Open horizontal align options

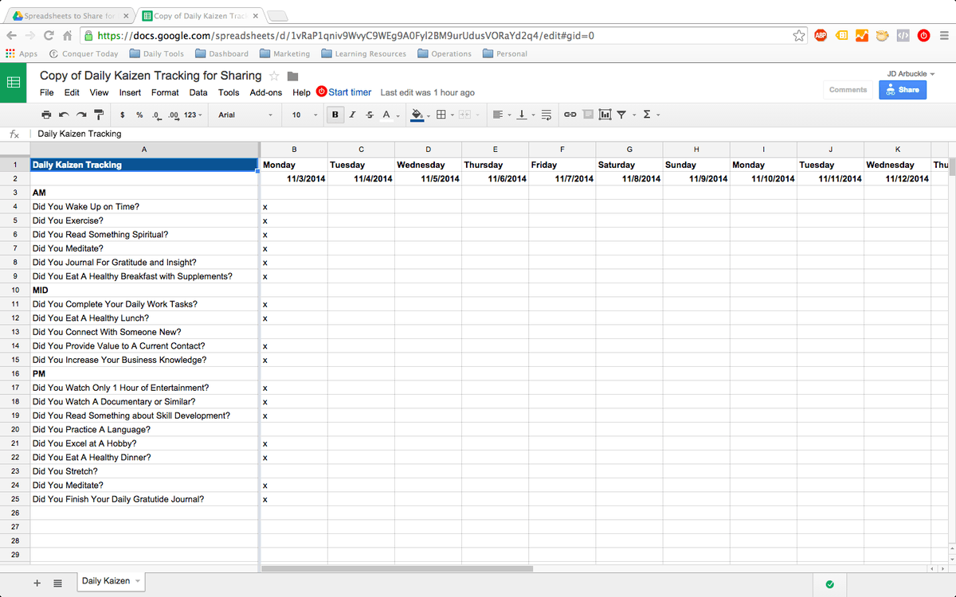point(501,115)
